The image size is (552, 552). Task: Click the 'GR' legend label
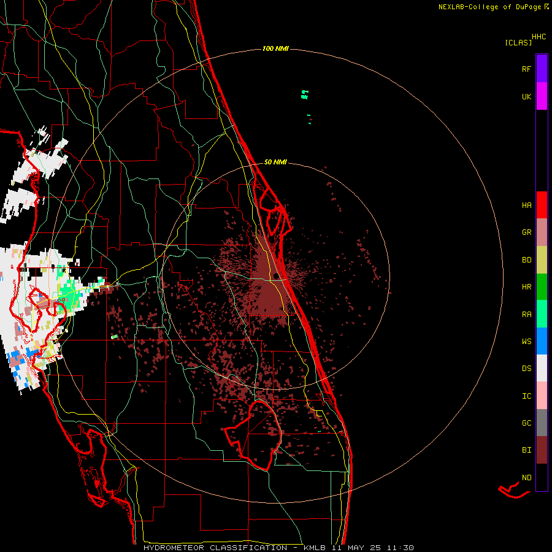(x=526, y=232)
